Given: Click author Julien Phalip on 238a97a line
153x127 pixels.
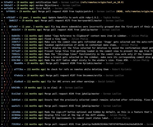Looking at the screenshot, I should [x=80, y=39].
